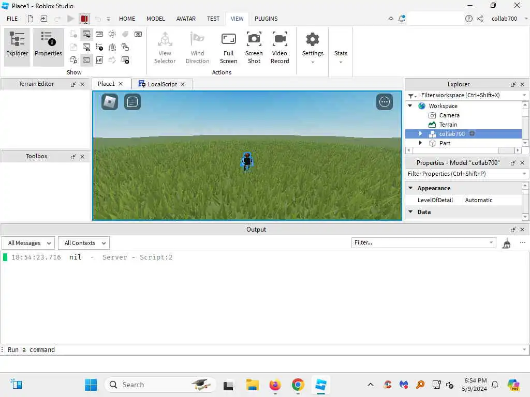530x397 pixels.
Task: Open the quick access toolbar customize arrow
Action: point(108,19)
